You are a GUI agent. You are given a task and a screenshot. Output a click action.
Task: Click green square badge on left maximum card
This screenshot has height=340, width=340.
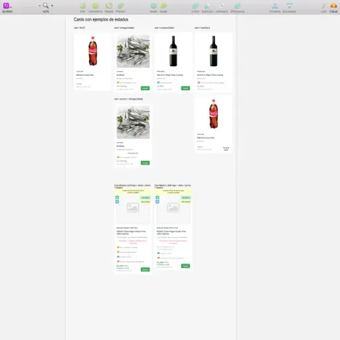(x=117, y=197)
